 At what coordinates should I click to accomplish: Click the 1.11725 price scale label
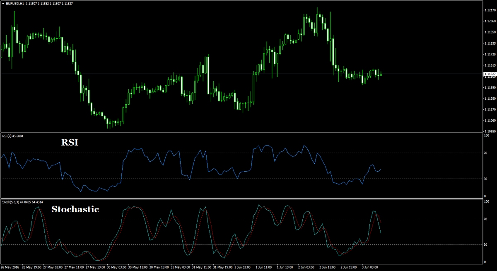[x=490, y=54]
